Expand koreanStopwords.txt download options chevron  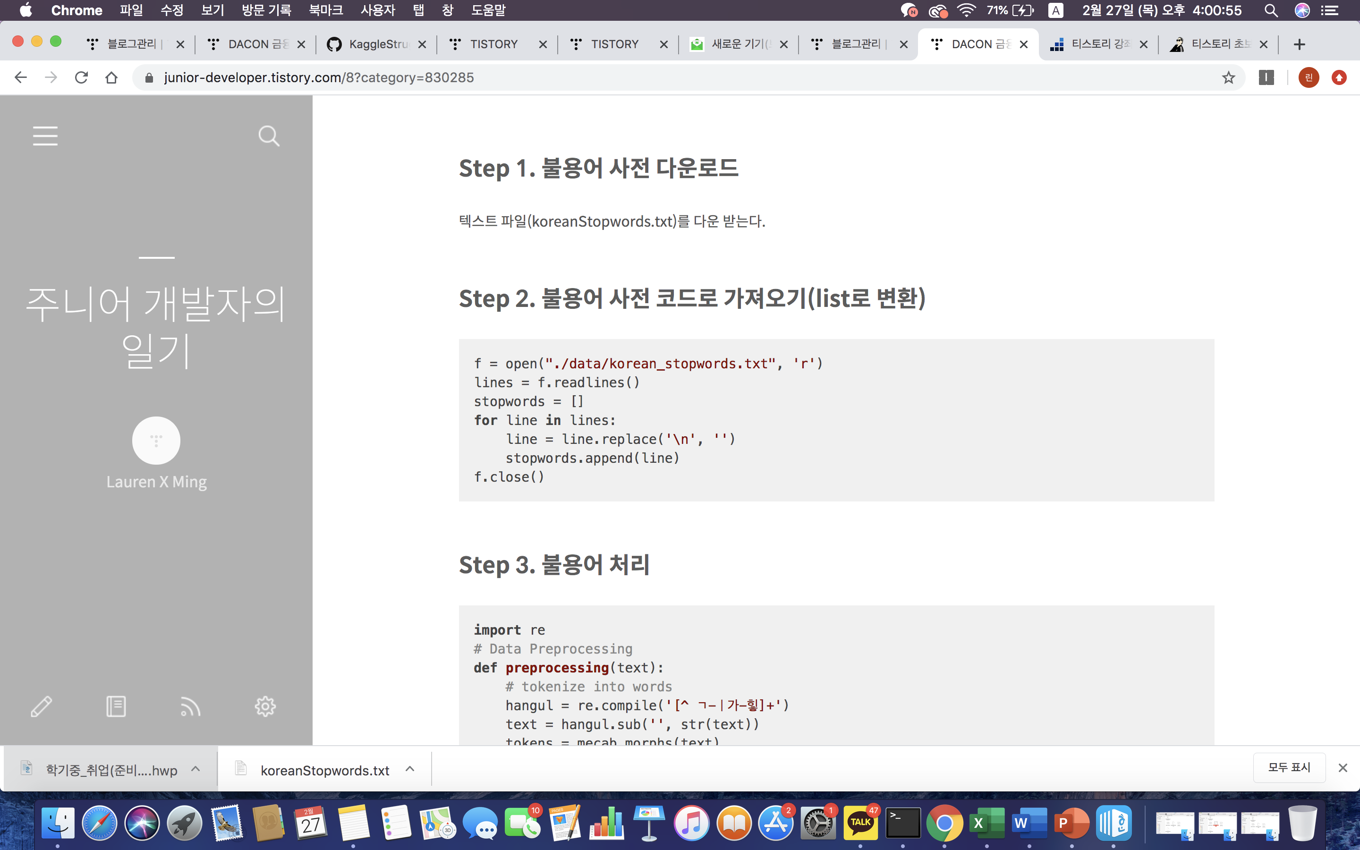tap(410, 769)
